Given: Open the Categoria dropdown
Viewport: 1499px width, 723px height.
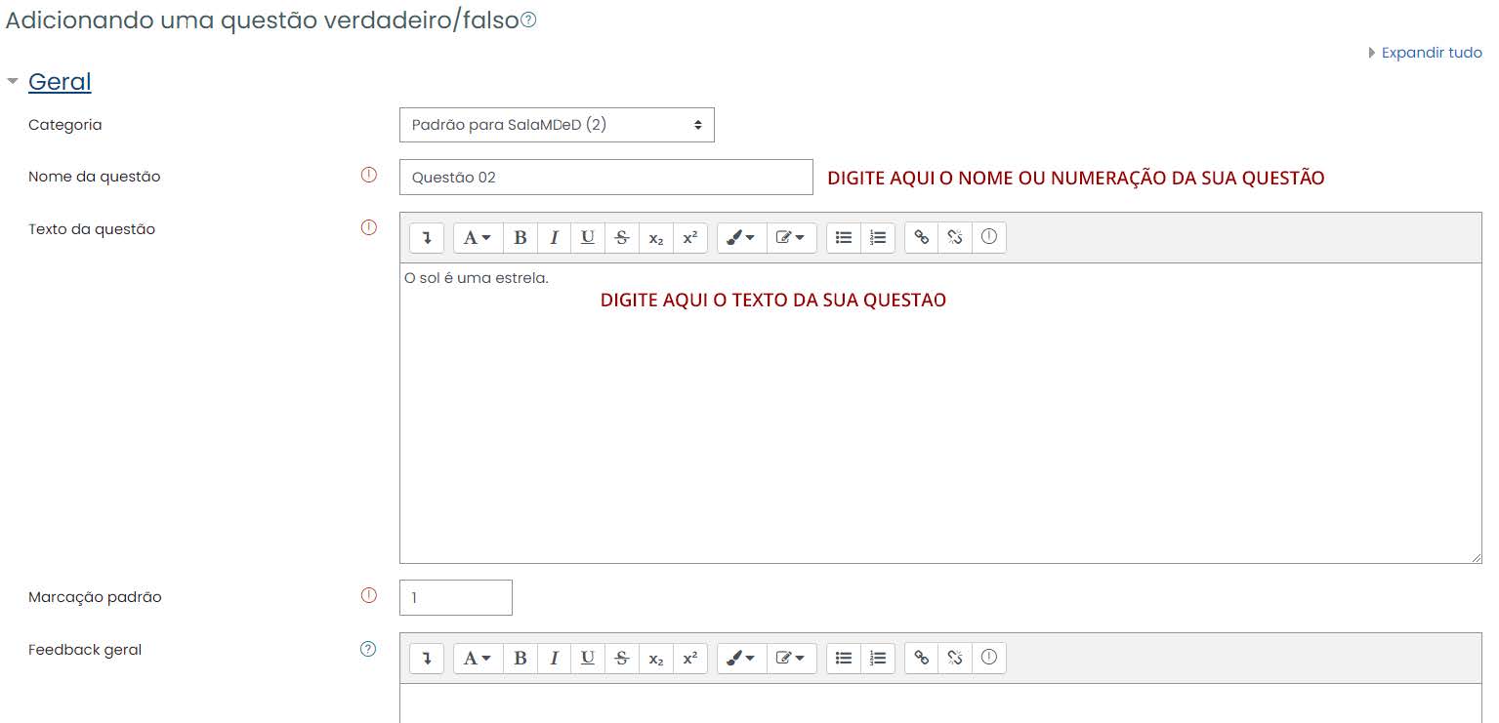Looking at the screenshot, I should (x=556, y=124).
